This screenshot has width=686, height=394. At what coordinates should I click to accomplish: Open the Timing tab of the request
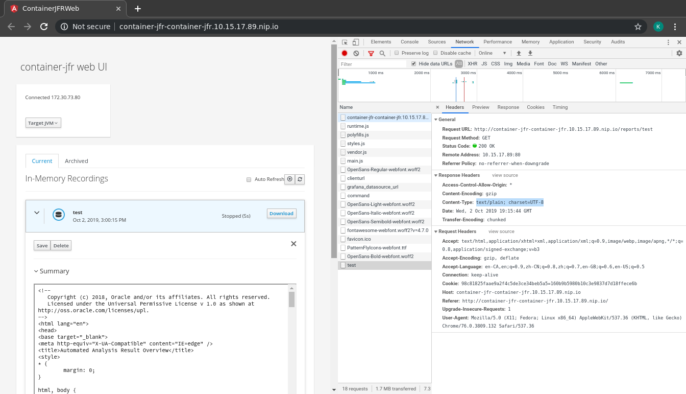click(560, 107)
